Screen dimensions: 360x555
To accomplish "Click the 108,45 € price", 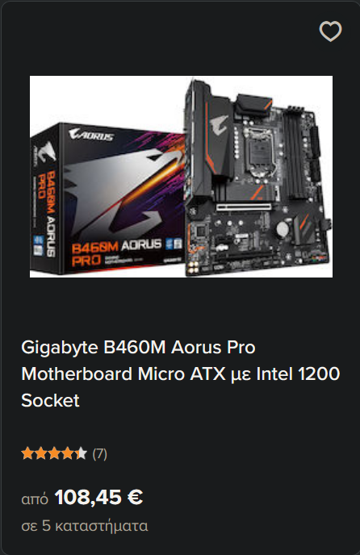I will pos(98,497).
